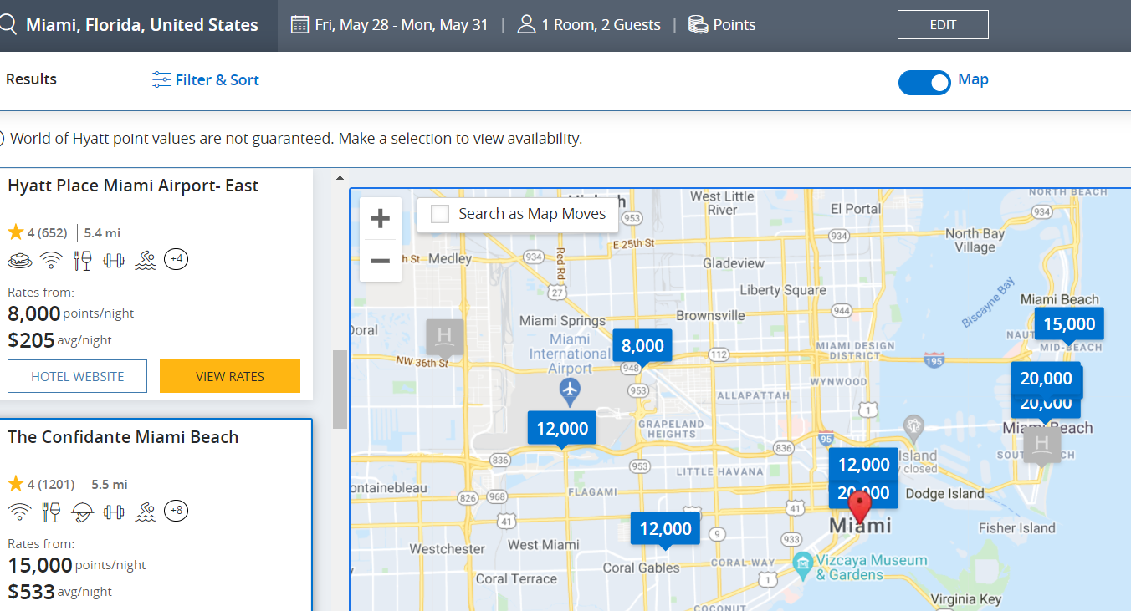The height and width of the screenshot is (611, 1131).
Task: Click Hyatt Place Wi-Fi amenity icon
Action: 52,260
